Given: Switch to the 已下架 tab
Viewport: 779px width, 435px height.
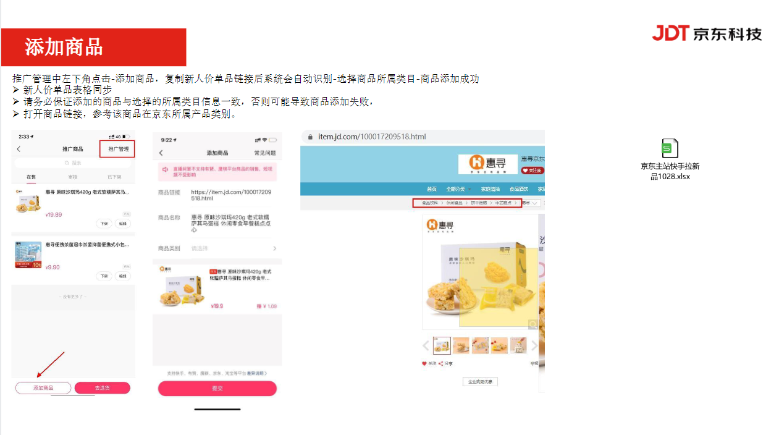Looking at the screenshot, I should tap(115, 177).
